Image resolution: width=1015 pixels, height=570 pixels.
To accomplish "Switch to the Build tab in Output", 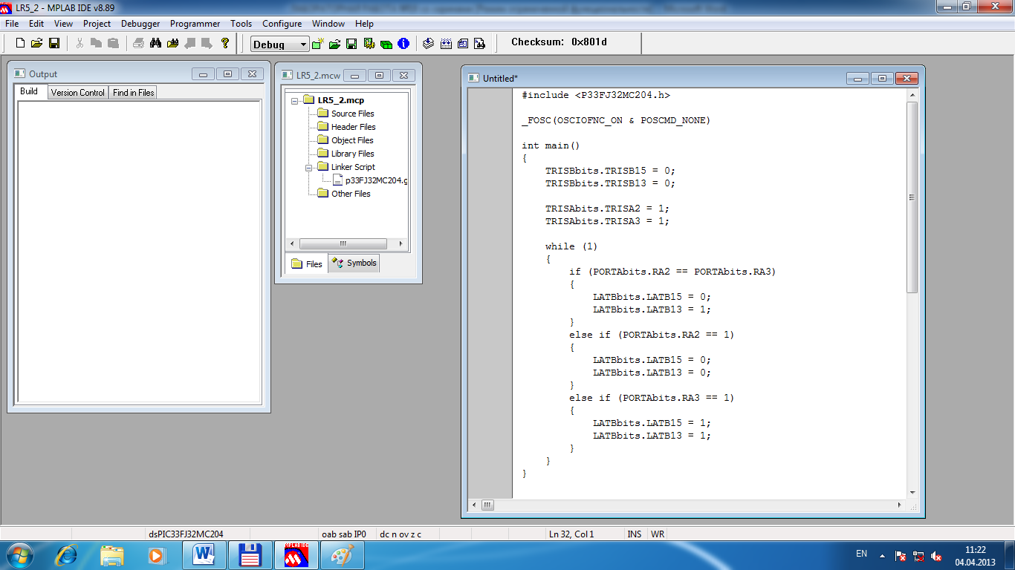I will [29, 91].
